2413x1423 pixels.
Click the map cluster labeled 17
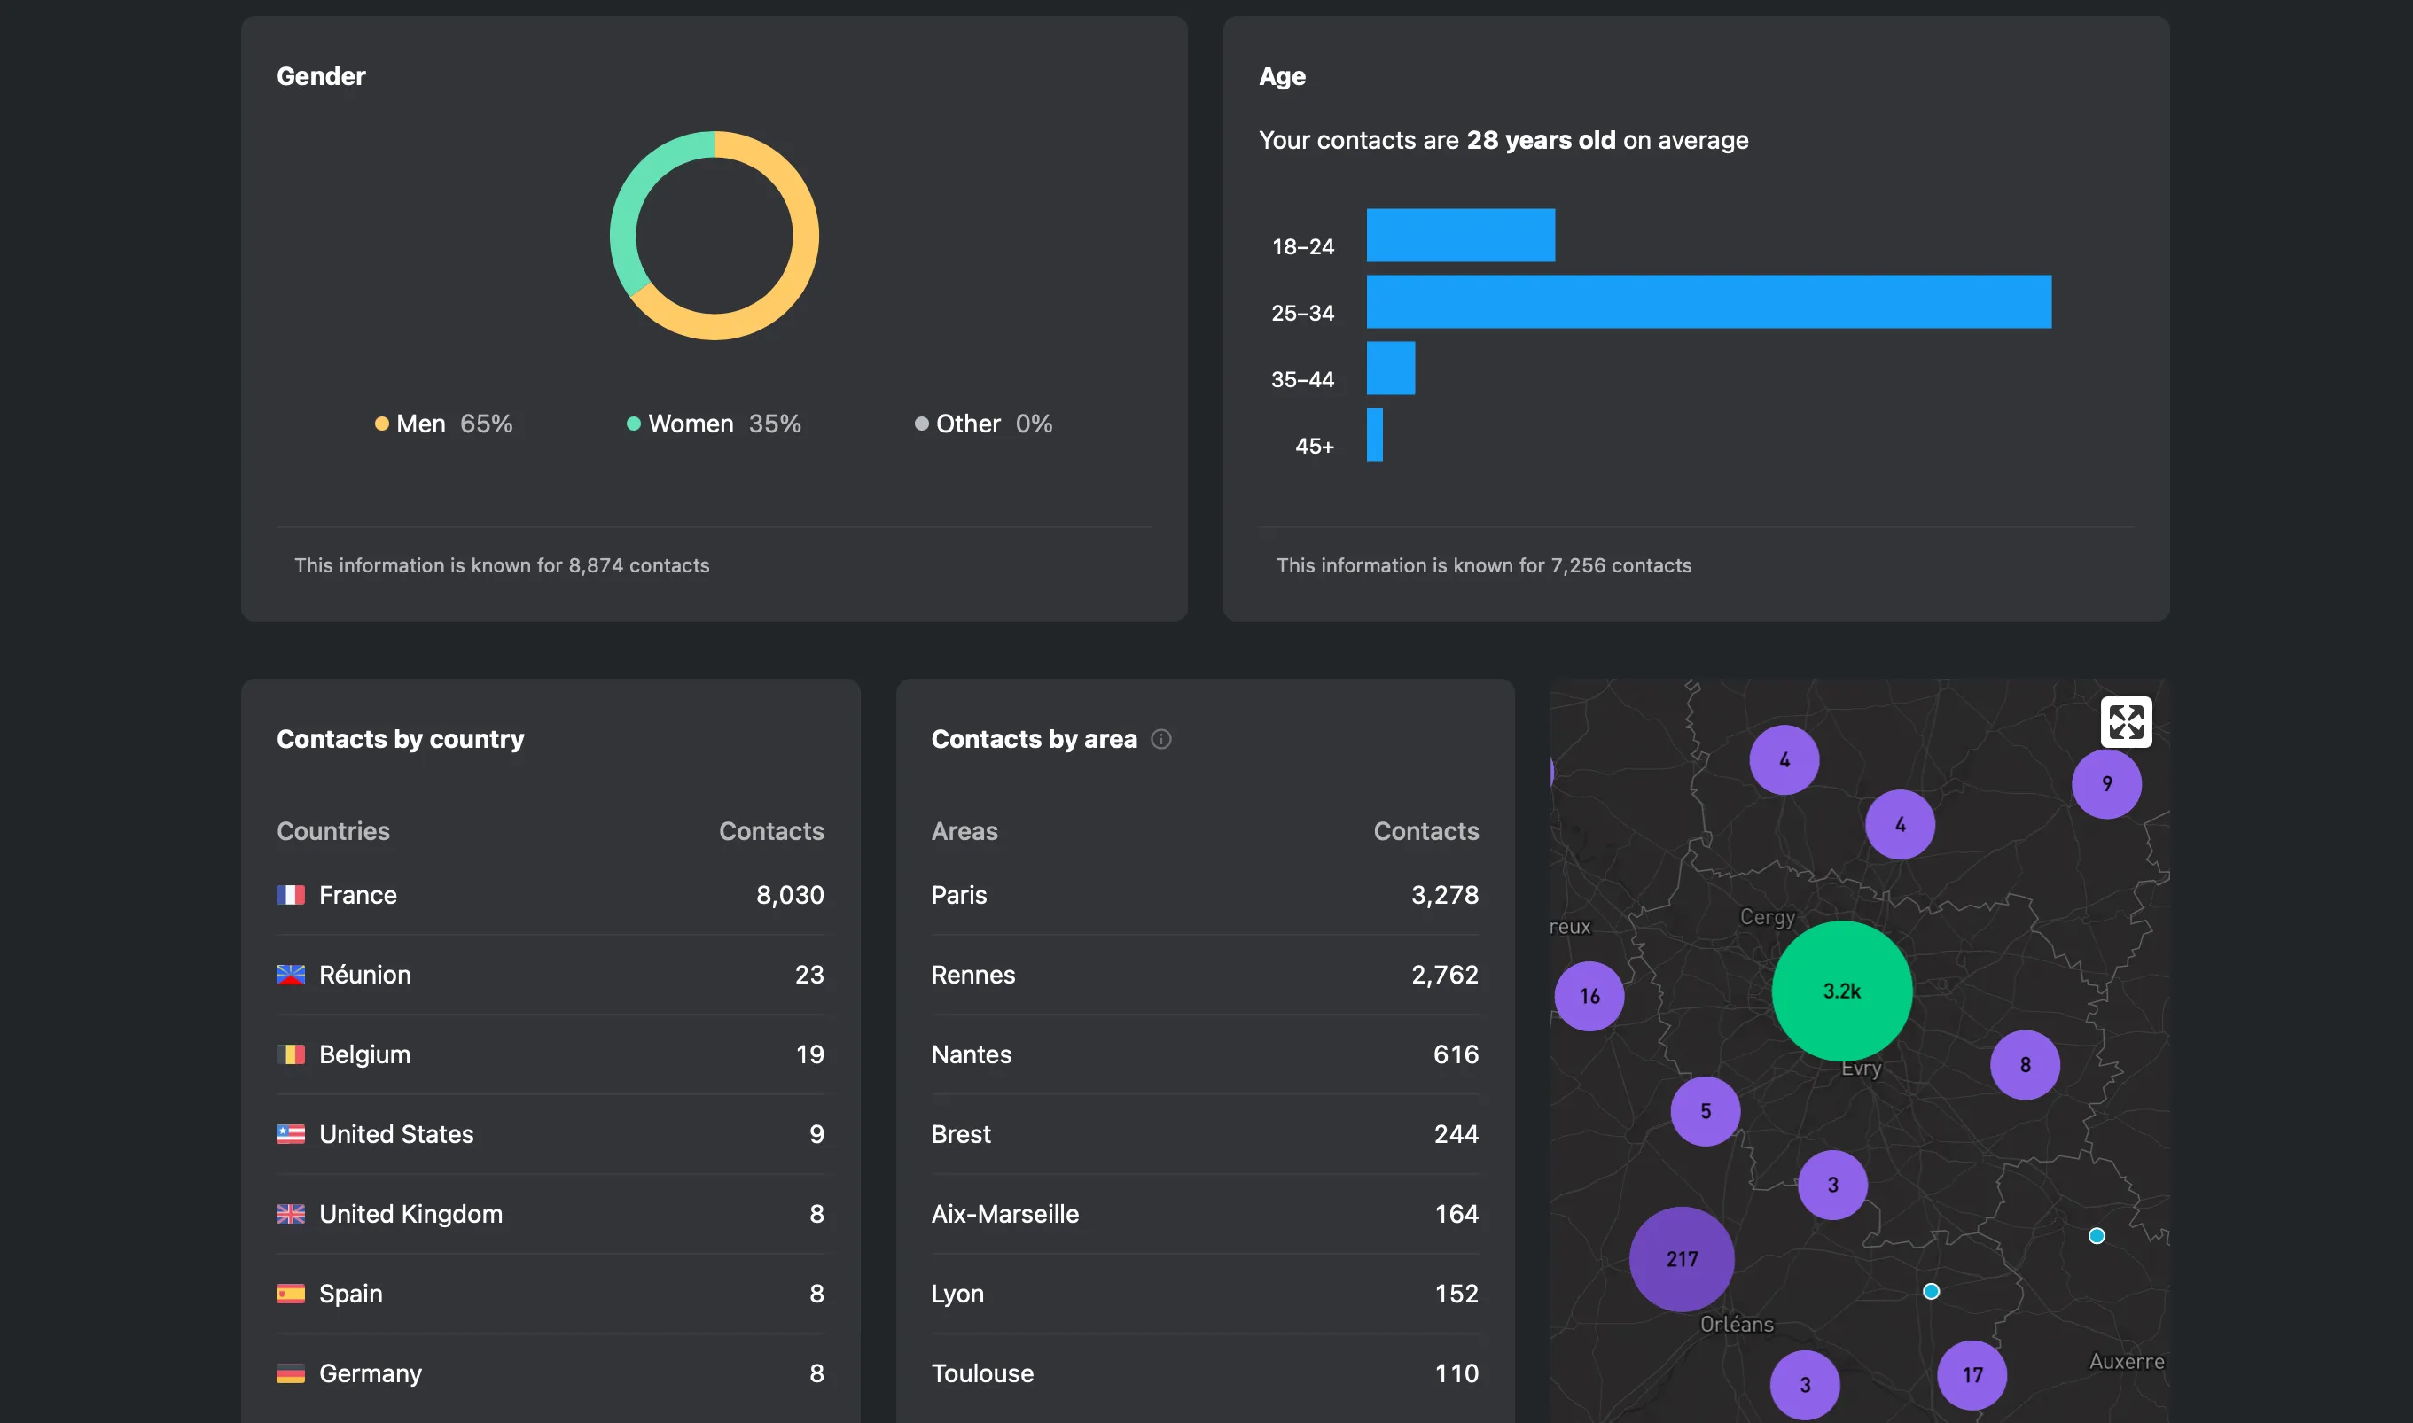[x=1972, y=1375]
